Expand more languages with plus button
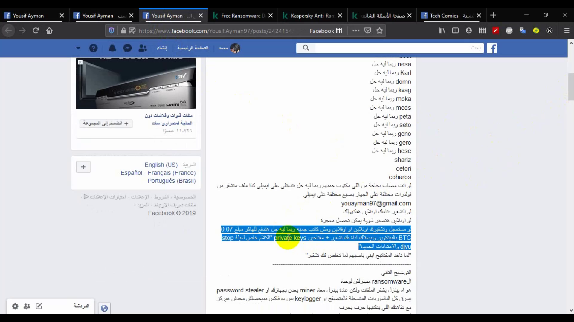Screen dimensions: 574x322 tap(83, 167)
